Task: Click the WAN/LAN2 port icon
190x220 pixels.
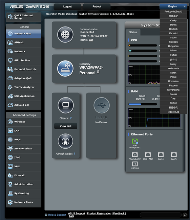Action: click(135, 154)
